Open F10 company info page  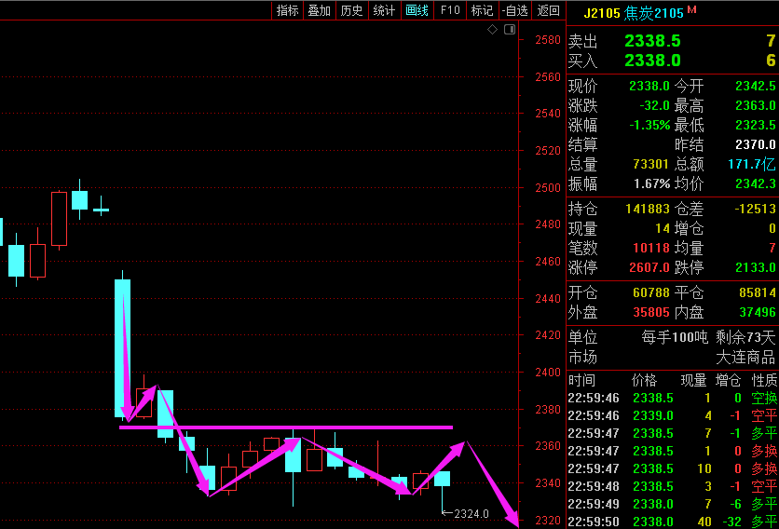(x=450, y=11)
